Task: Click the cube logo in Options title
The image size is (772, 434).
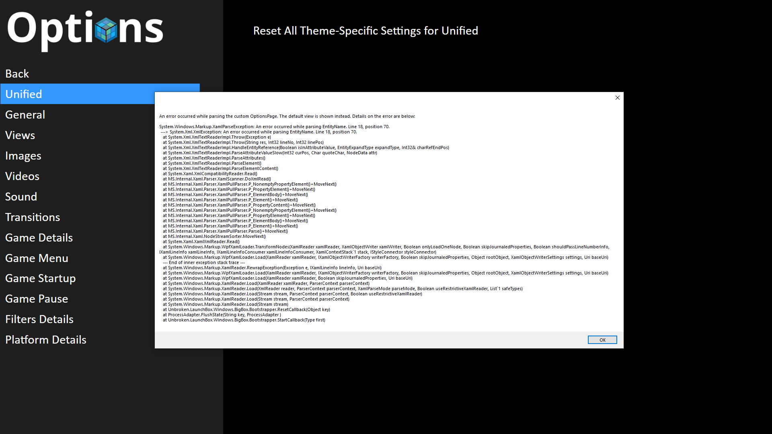Action: point(106,30)
